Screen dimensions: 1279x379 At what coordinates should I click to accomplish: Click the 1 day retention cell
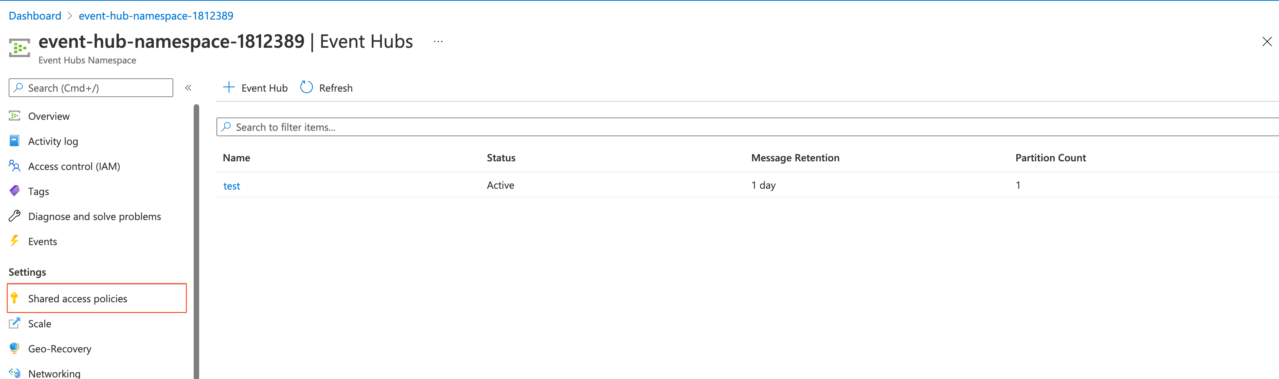(763, 186)
